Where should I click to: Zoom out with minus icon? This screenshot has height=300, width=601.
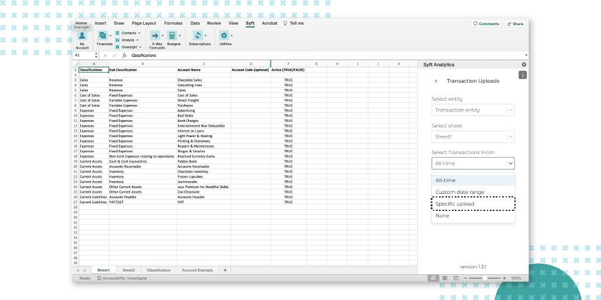(x=465, y=278)
